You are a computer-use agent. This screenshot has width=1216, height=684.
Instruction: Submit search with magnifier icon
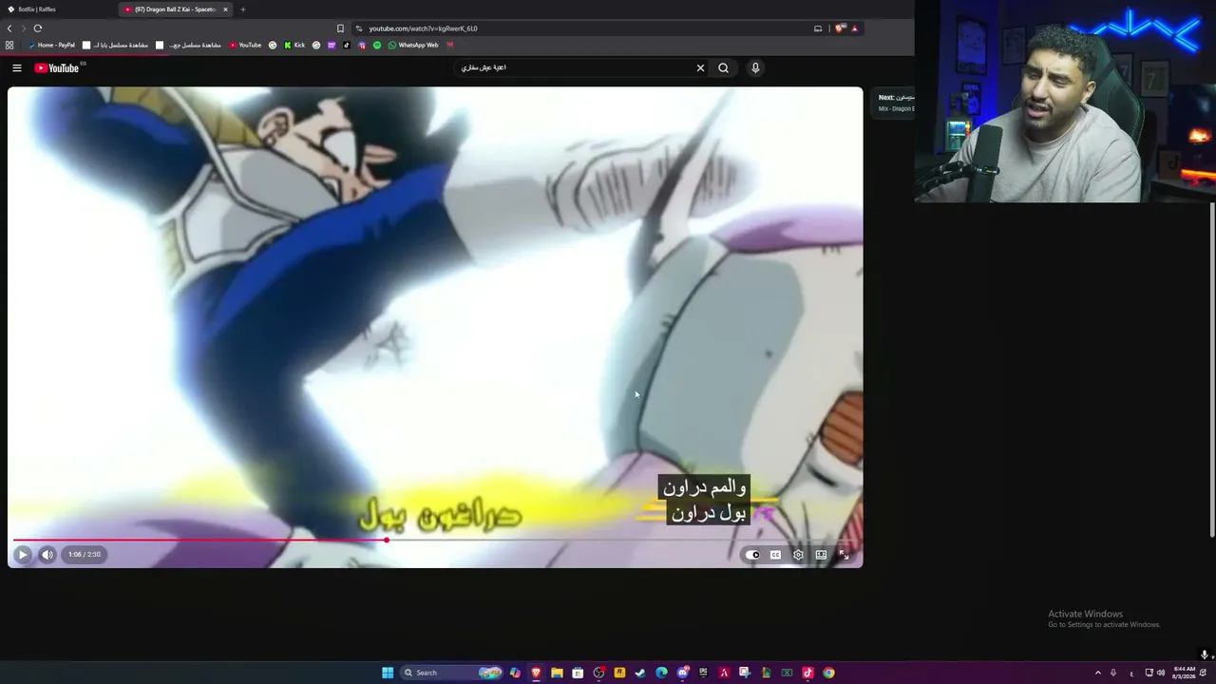point(724,67)
